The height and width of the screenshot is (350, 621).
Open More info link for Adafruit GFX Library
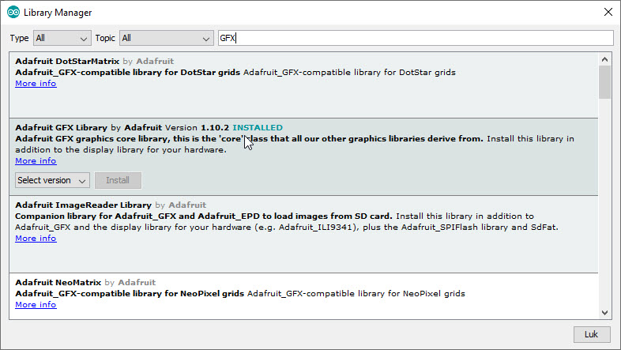pos(36,160)
